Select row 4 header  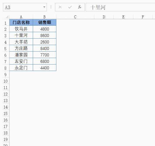tap(5, 42)
